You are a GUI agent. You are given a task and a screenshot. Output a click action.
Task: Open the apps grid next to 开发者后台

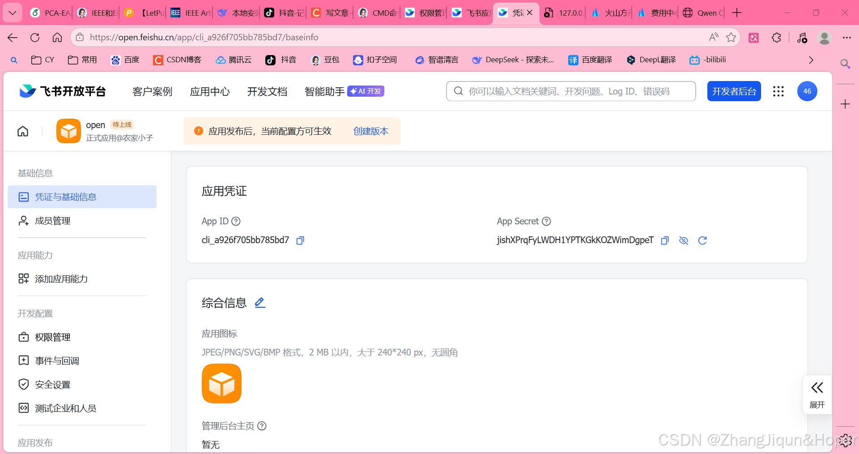(778, 91)
